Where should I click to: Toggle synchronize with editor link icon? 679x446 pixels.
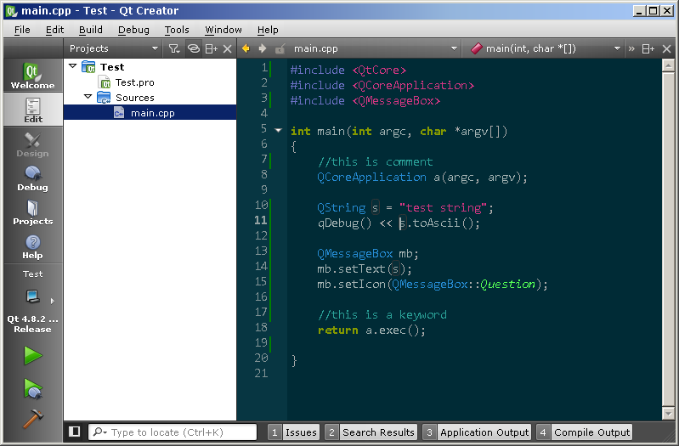pos(193,48)
